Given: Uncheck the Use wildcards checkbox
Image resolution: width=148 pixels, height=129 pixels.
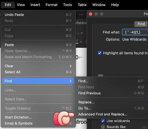Looking at the screenshot, I should pos(103,121).
